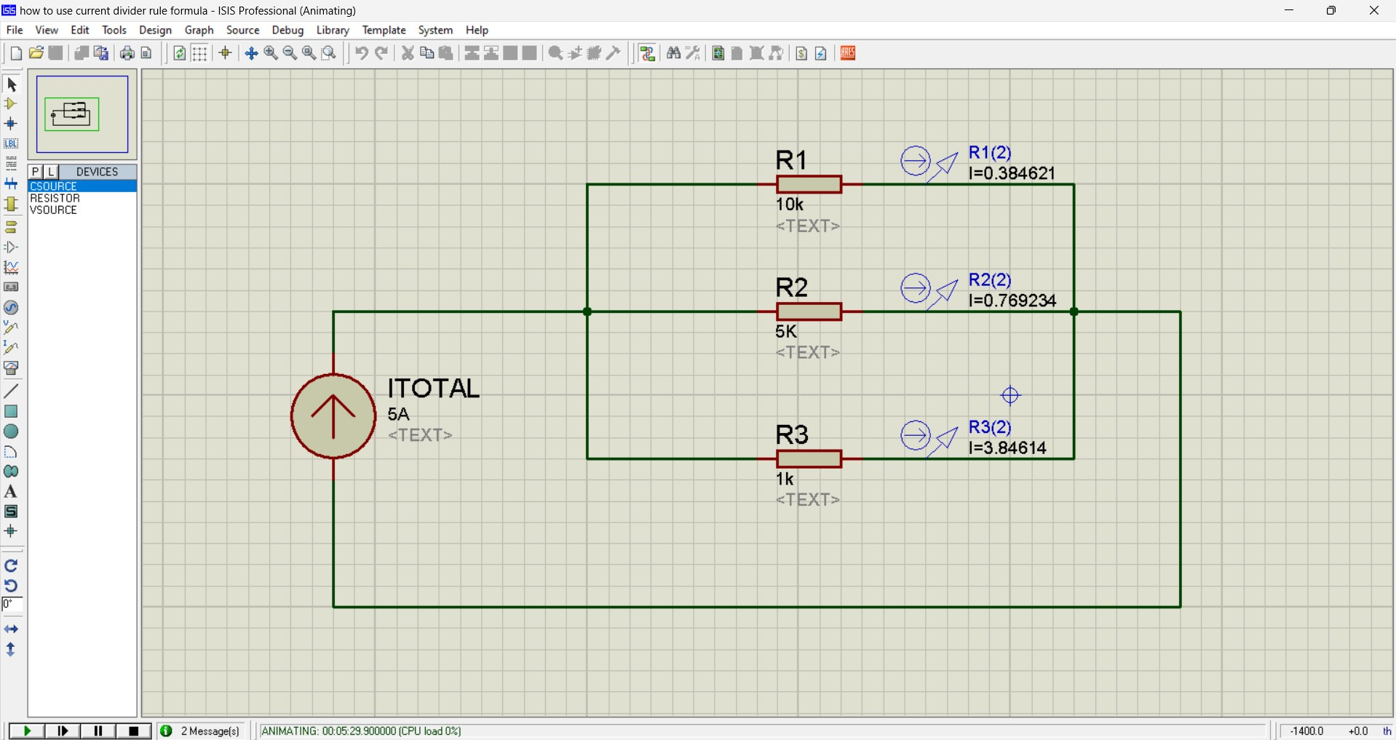This screenshot has width=1396, height=740.
Task: Click the ARES netlist transfer icon
Action: [848, 53]
